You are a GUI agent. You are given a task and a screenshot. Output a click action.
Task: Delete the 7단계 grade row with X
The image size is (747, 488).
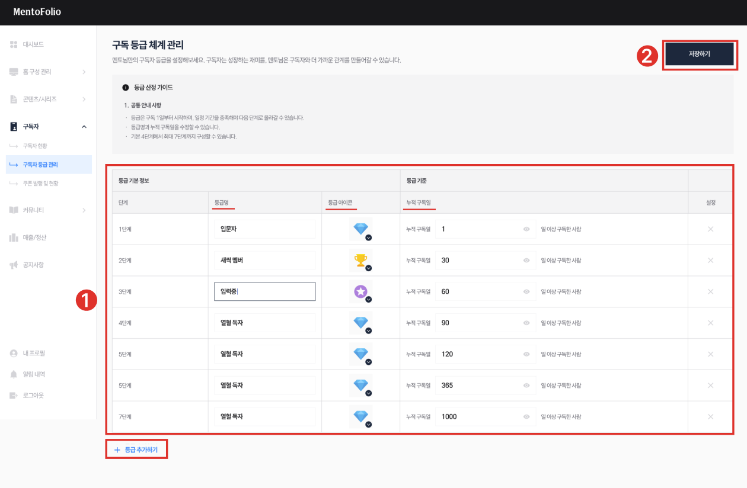(710, 416)
